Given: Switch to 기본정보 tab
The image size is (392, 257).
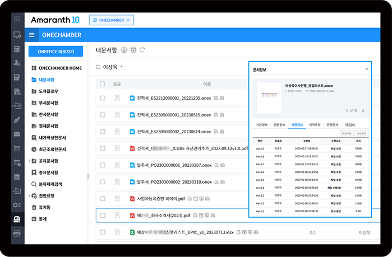Looking at the screenshot, I should point(262,125).
